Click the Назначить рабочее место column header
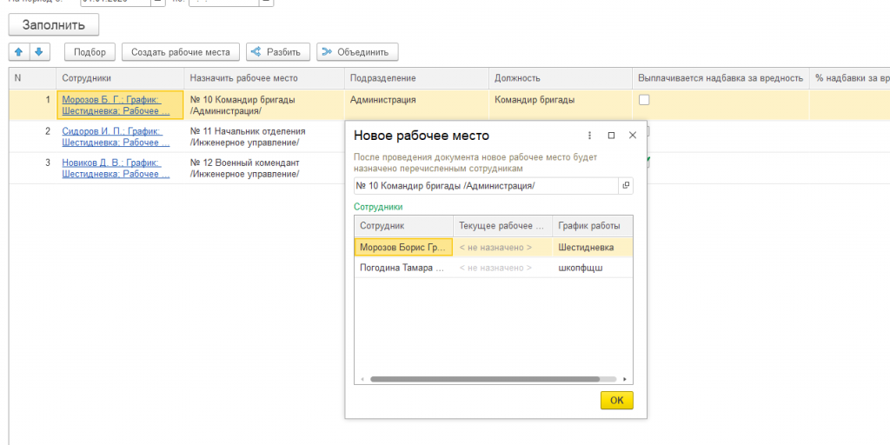The image size is (890, 445). (x=264, y=78)
